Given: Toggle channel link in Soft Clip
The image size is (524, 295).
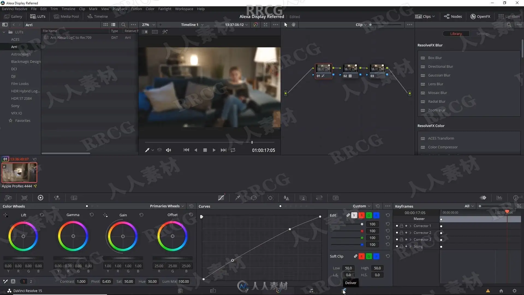Looking at the screenshot, I should 355,256.
